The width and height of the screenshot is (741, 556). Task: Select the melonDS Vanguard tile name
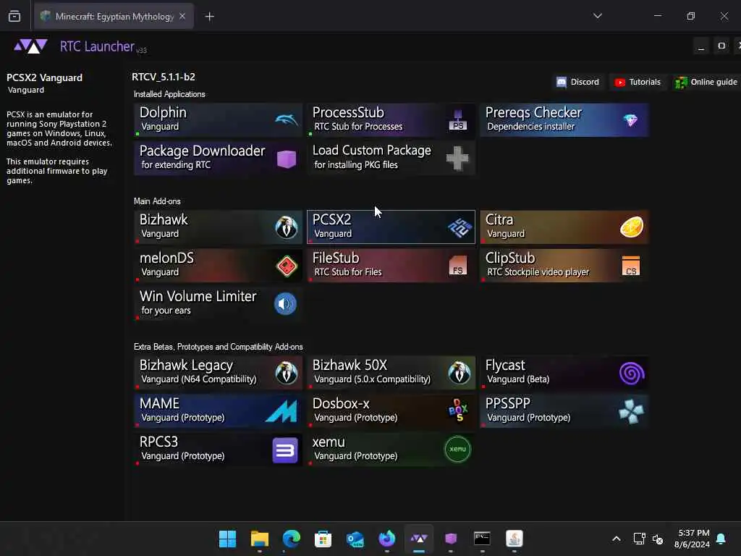(x=166, y=258)
